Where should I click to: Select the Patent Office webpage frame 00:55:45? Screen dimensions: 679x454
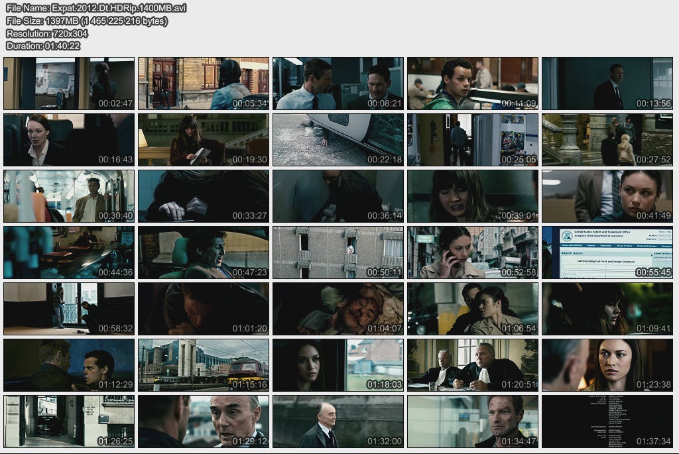pos(607,253)
